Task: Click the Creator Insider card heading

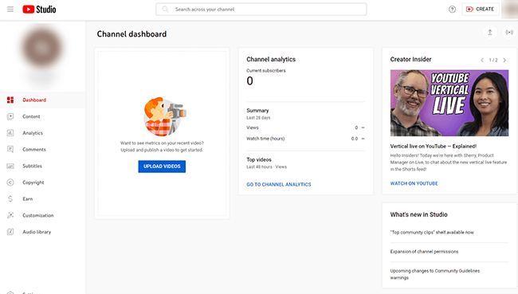Action: 410,60
